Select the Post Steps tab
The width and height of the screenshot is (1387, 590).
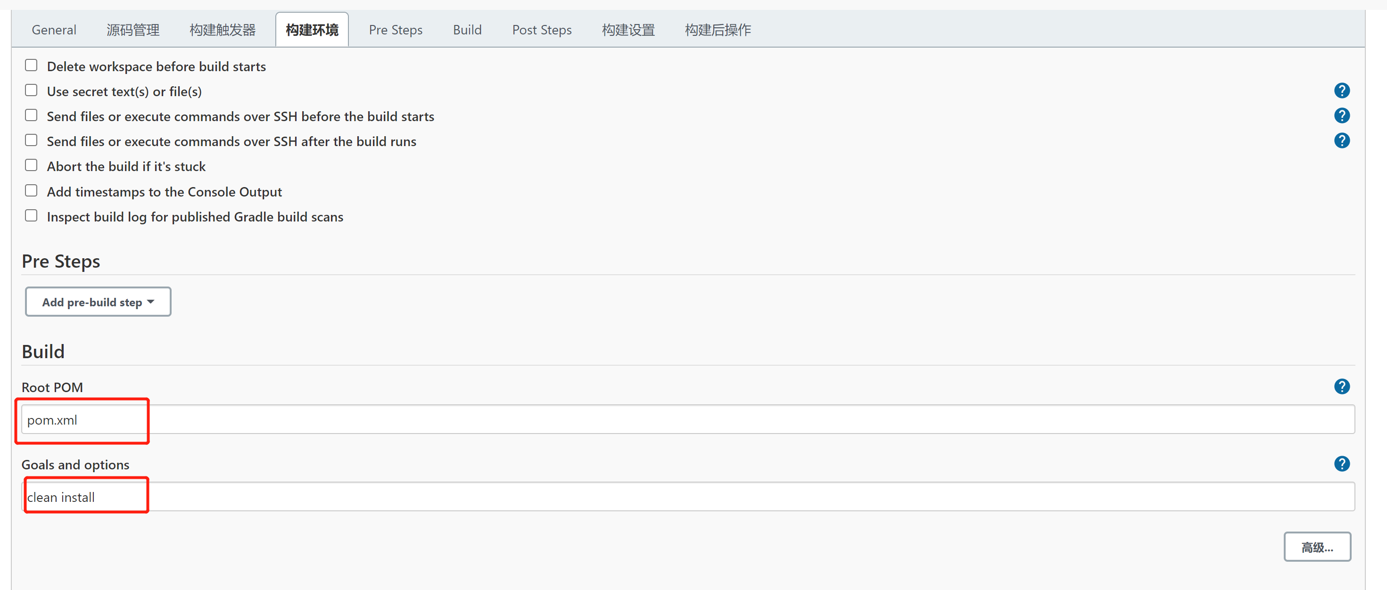[x=542, y=30]
